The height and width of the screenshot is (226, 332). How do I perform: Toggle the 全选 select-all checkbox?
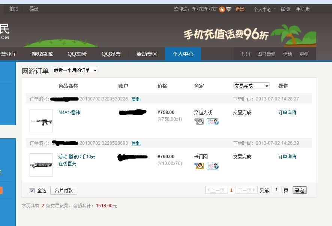(x=32, y=190)
